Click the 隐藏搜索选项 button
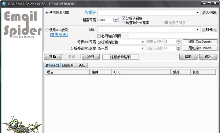Screen dimensions: 220x133 tap(121, 57)
